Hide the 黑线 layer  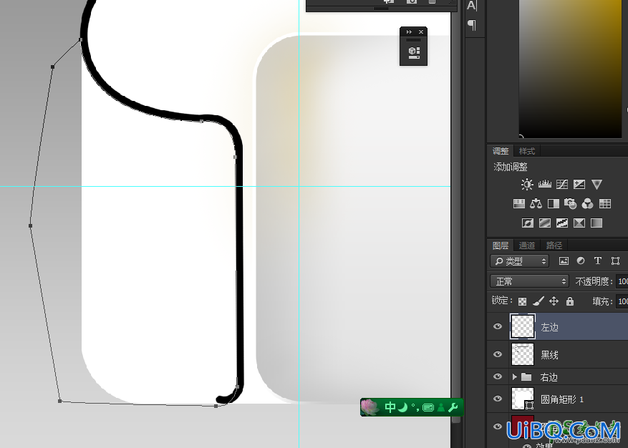coord(498,354)
